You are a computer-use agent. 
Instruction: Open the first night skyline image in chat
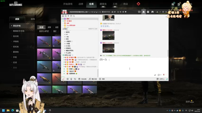pos(108,35)
